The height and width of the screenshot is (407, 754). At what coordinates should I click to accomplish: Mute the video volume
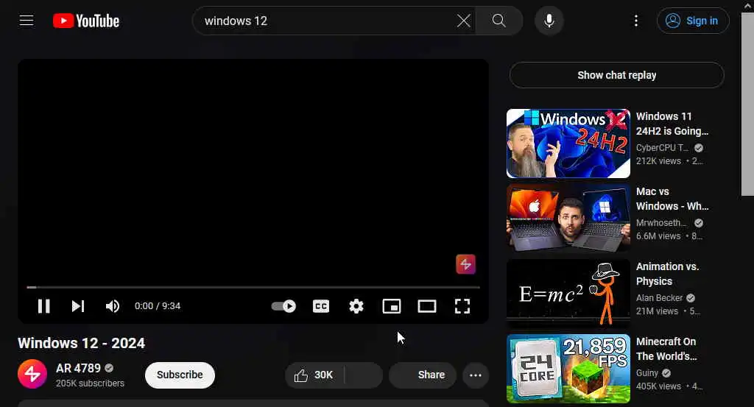point(113,306)
